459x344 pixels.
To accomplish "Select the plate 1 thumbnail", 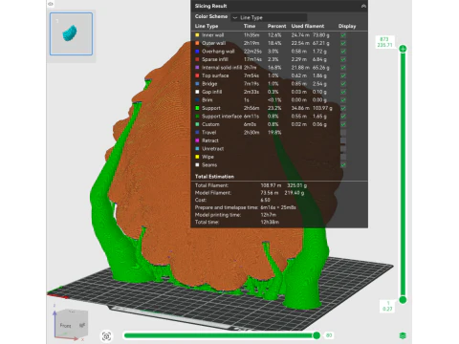I will [x=71, y=33].
